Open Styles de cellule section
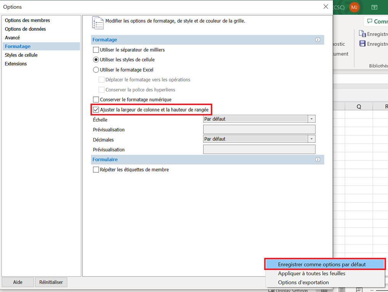388x292 pixels. (21, 55)
